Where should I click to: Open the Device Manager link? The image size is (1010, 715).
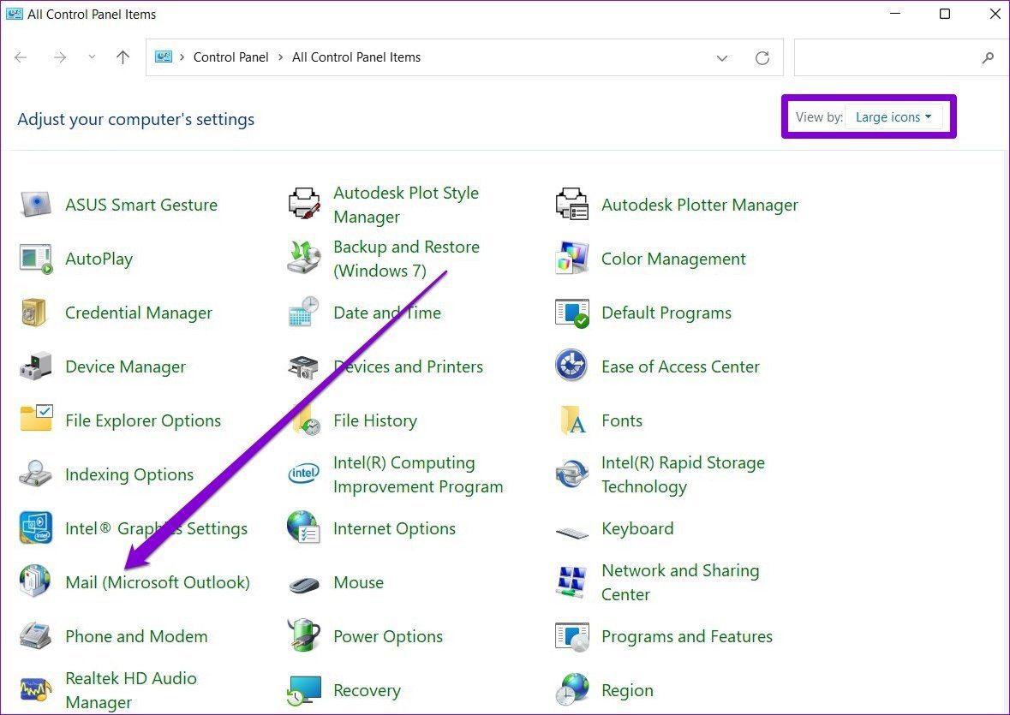[x=125, y=366]
